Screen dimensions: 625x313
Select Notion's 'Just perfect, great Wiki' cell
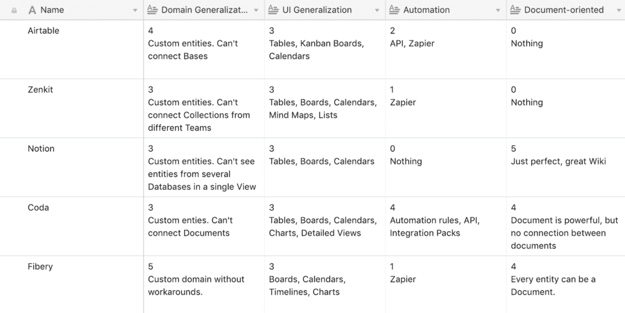pyautogui.click(x=558, y=161)
